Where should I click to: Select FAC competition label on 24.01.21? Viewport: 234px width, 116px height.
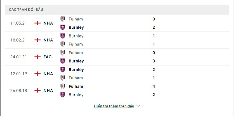47,57
